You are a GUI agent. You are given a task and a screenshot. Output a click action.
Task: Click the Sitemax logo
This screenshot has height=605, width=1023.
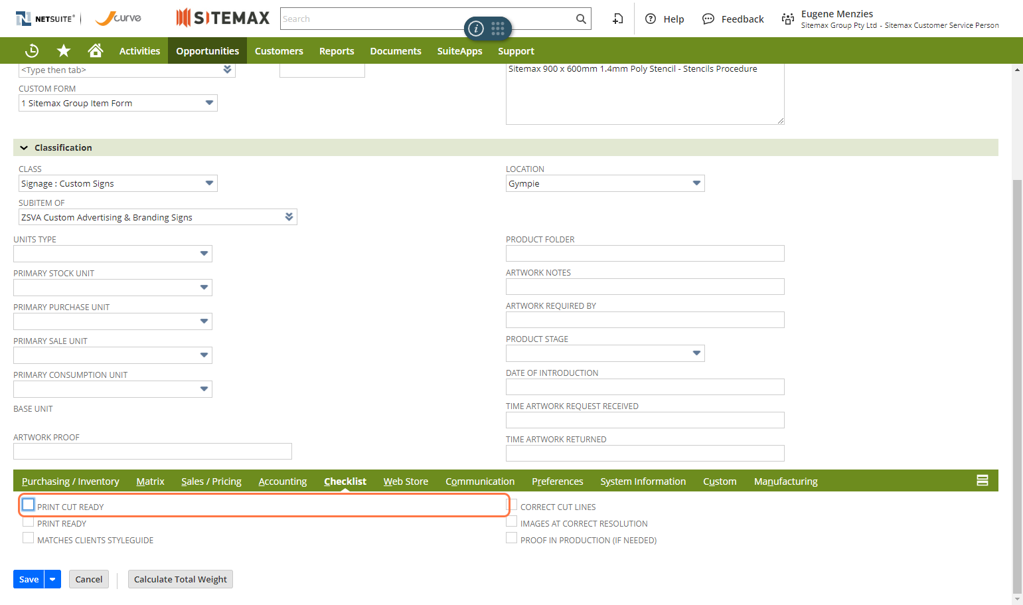tap(223, 18)
